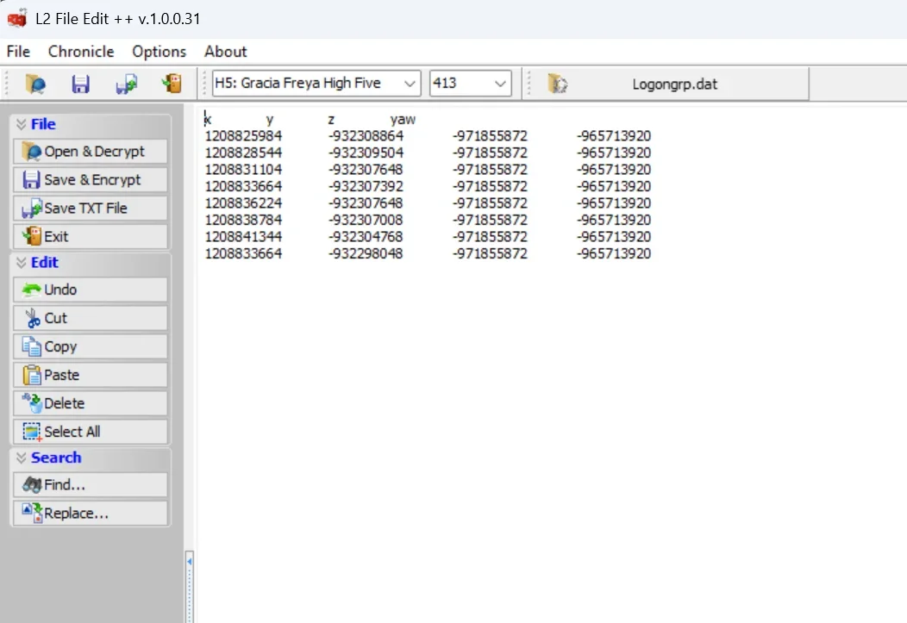Image resolution: width=907 pixels, height=623 pixels.
Task: Collapse the File panel section
Action: 22,124
